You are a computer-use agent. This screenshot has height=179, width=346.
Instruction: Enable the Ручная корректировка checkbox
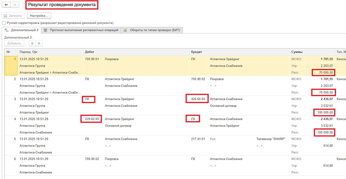[x=4, y=23]
